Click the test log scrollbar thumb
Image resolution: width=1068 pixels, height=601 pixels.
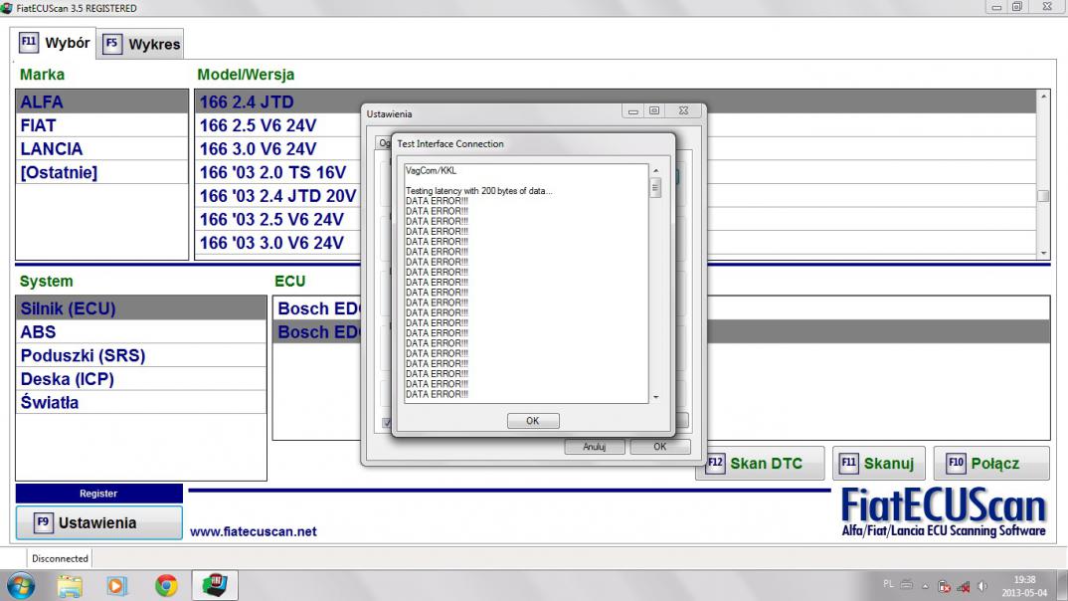656,187
